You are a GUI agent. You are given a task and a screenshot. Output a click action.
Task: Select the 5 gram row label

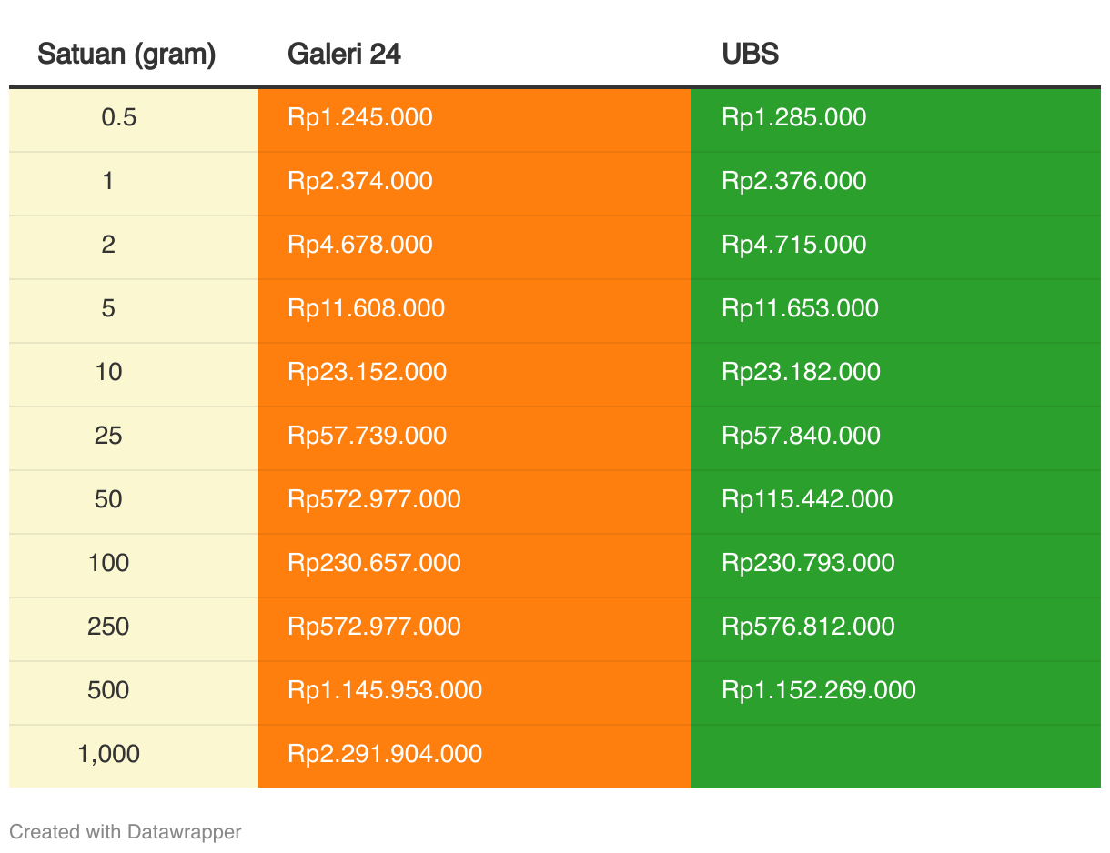[108, 308]
